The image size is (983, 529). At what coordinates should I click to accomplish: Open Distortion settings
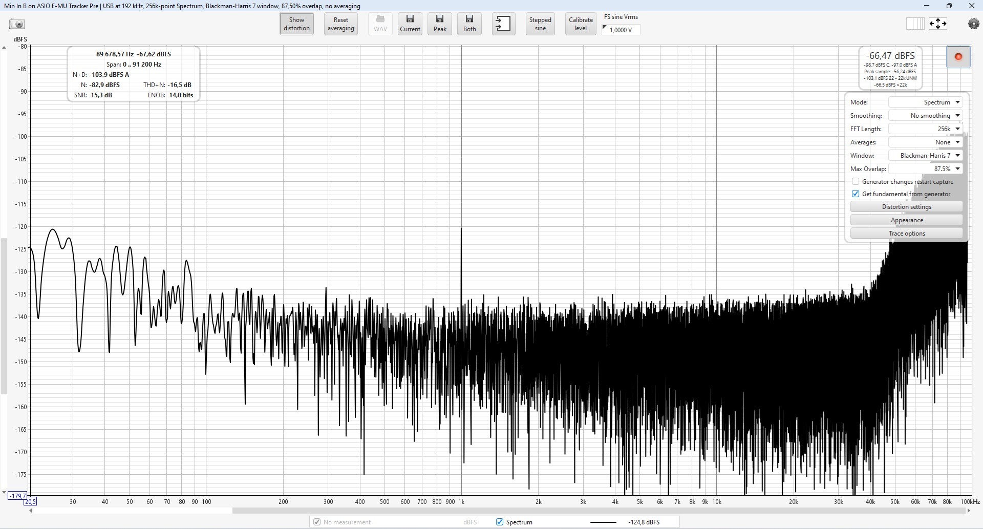[906, 207]
